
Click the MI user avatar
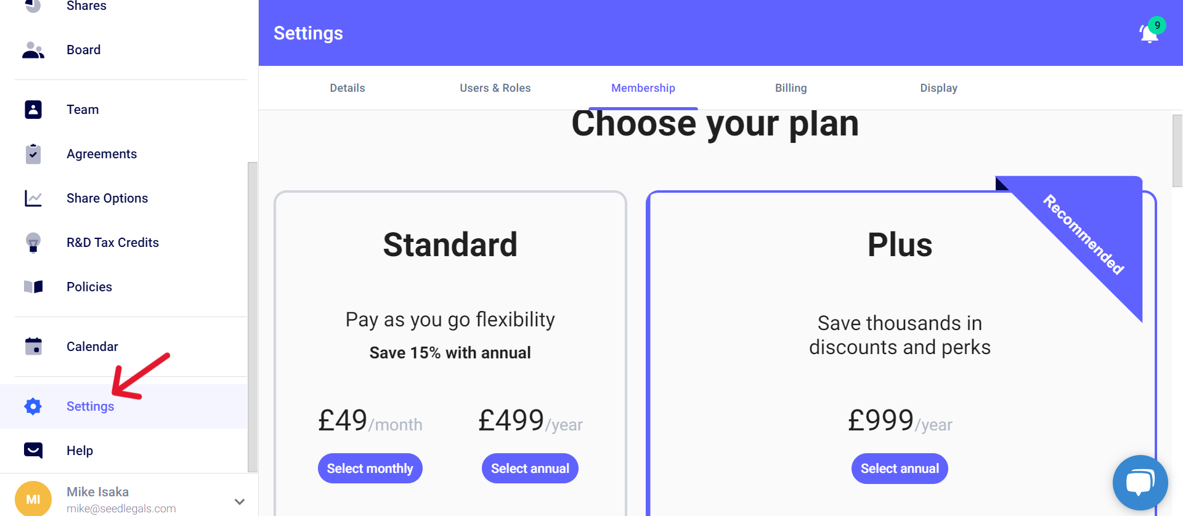click(33, 499)
